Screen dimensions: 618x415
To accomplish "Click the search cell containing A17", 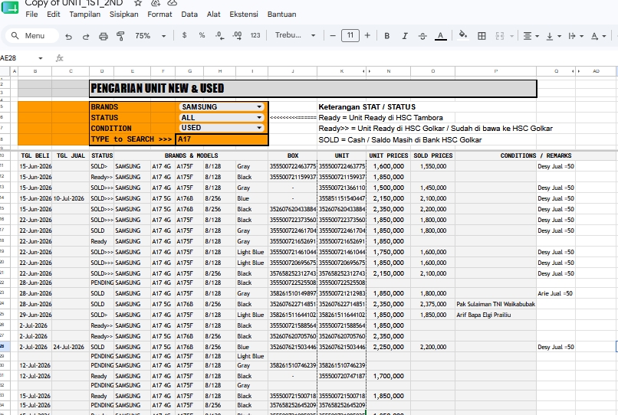I will click(222, 139).
